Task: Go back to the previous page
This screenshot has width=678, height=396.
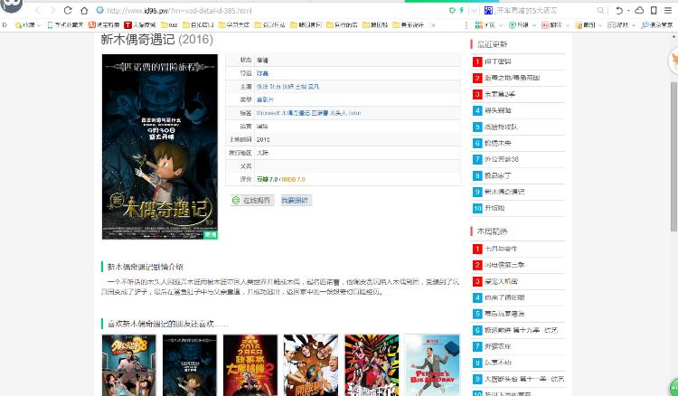Action: pyautogui.click(x=38, y=10)
